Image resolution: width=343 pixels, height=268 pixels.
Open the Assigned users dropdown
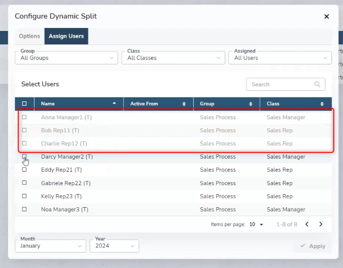click(x=280, y=58)
